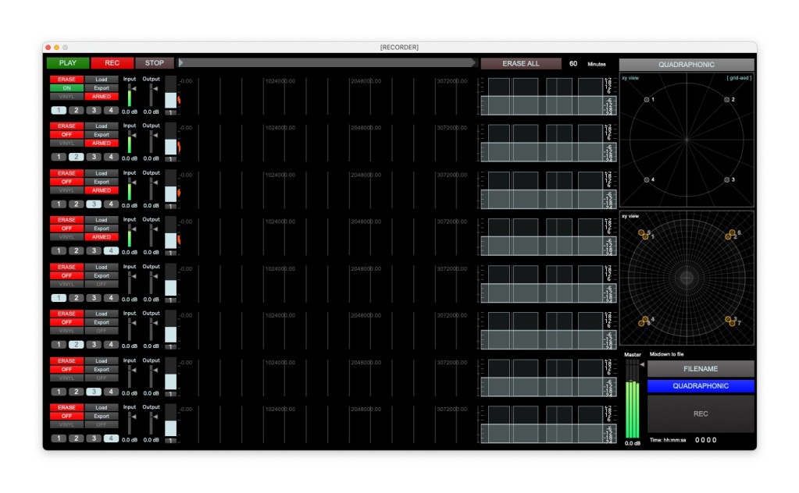Disarm track 2 using its ARMED button
Screen dimensions: 799x493
point(102,144)
